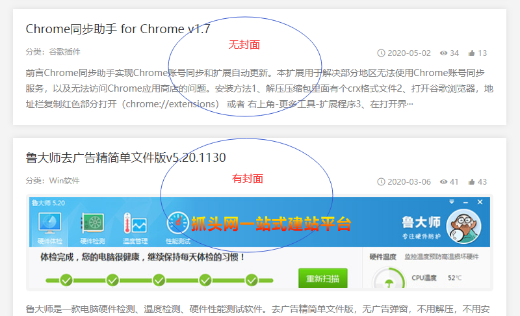Click the 鲁大师 cartoon avatar logo
520x316 pixels.
click(x=463, y=226)
